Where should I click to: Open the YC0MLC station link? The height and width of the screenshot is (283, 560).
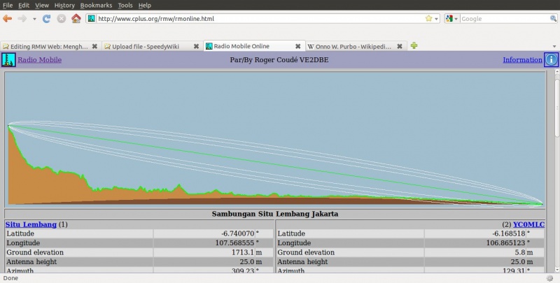point(528,224)
